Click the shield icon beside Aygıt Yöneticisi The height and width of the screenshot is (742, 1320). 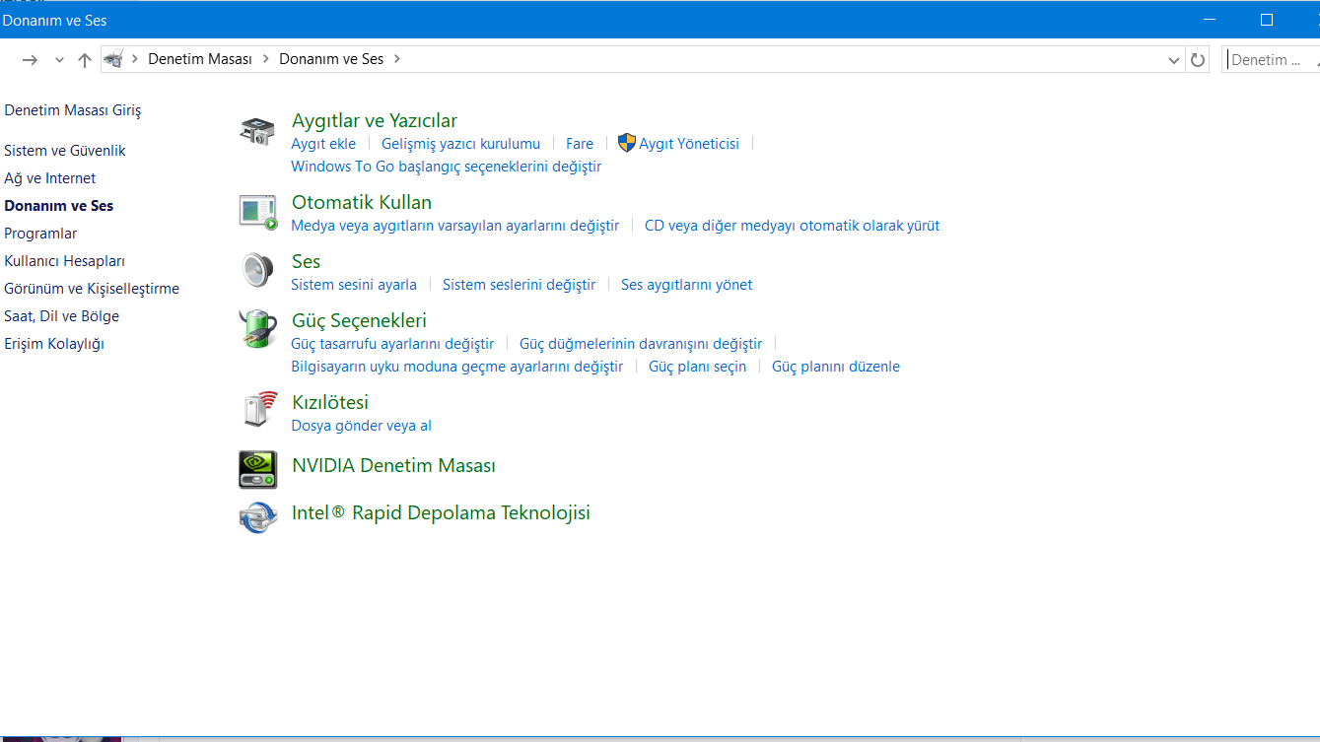[x=627, y=143]
